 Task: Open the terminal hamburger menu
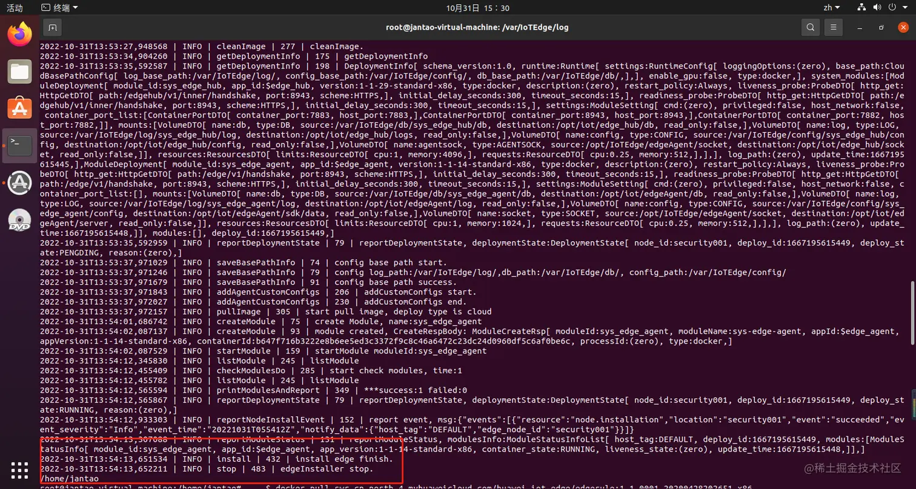coord(834,27)
